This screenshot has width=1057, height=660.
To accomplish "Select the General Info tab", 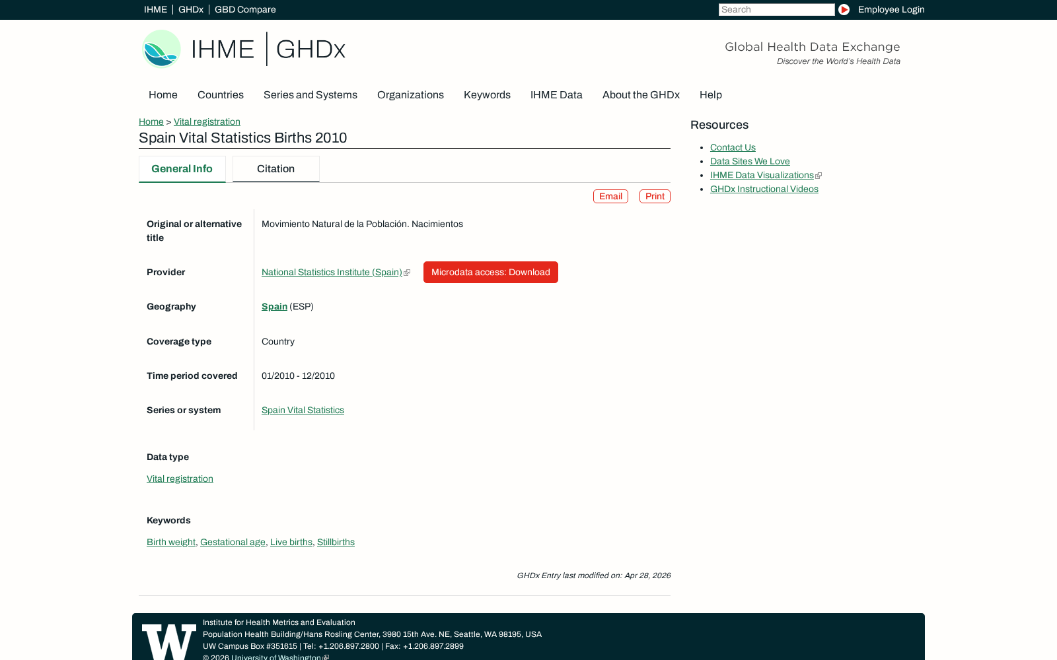I will (182, 169).
